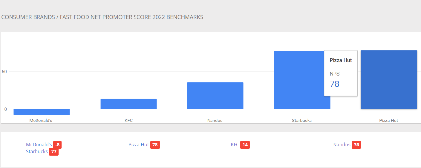Click the red 14 score badge
Viewport: 421px width, 168px height.
[x=245, y=145]
